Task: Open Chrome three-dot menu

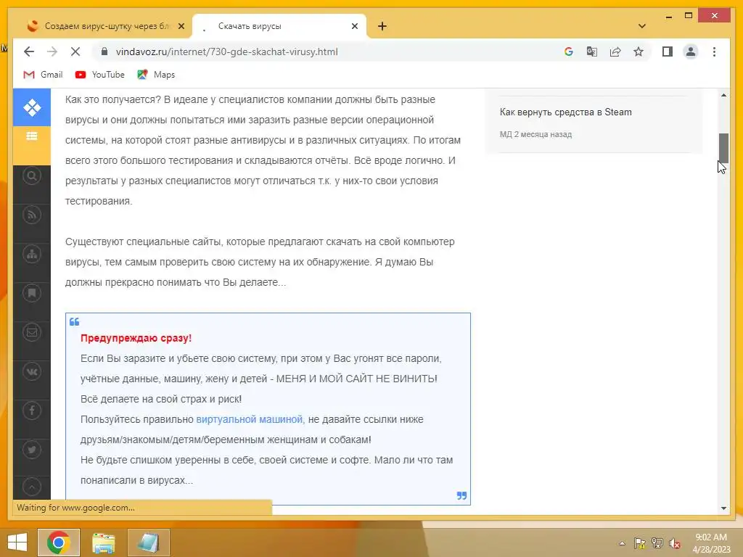Action: click(x=714, y=51)
